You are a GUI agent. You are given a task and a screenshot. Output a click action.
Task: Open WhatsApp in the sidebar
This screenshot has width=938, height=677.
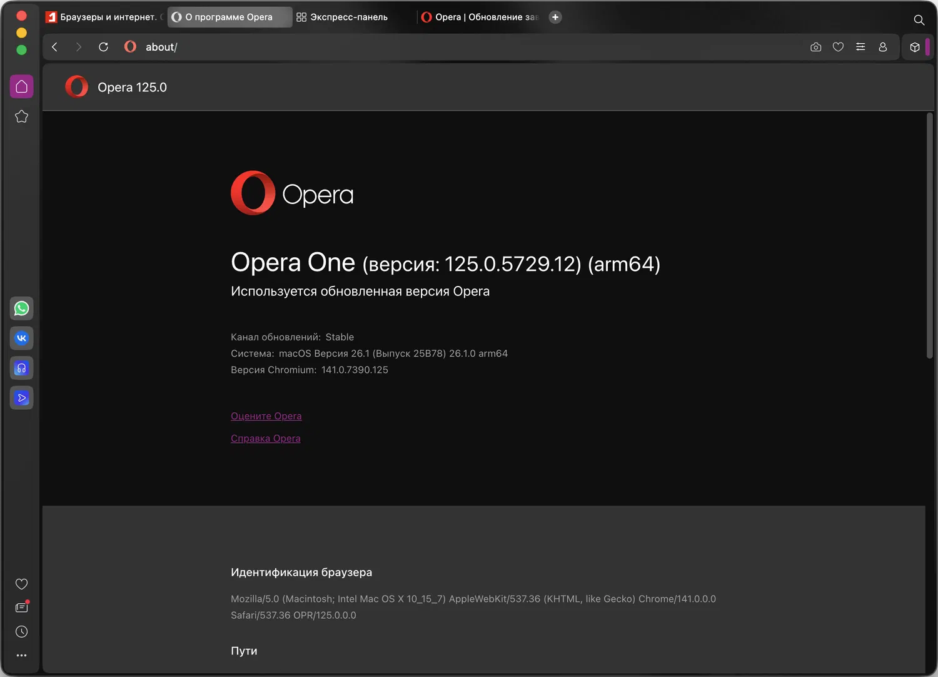[21, 308]
